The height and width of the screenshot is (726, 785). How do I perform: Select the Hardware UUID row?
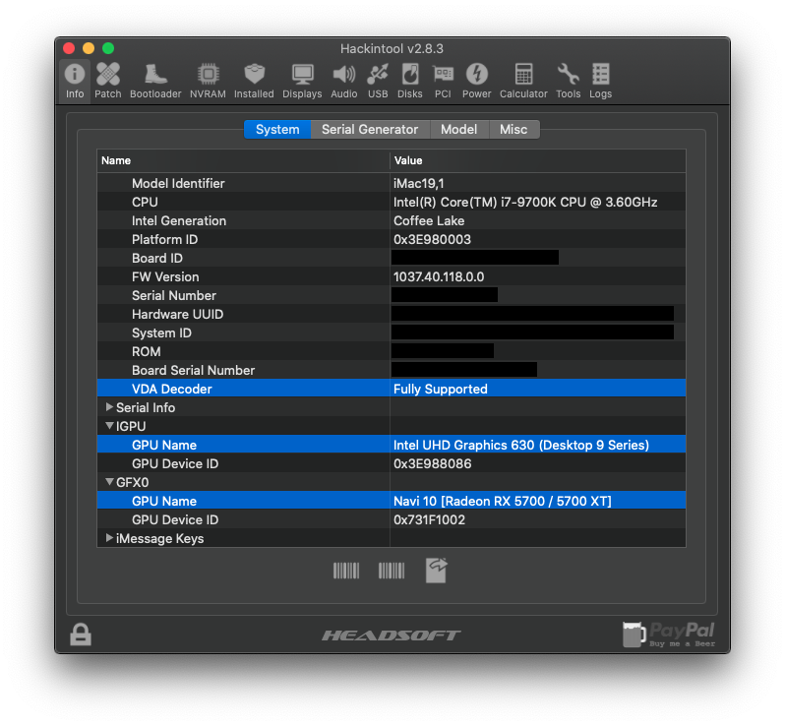(392, 314)
